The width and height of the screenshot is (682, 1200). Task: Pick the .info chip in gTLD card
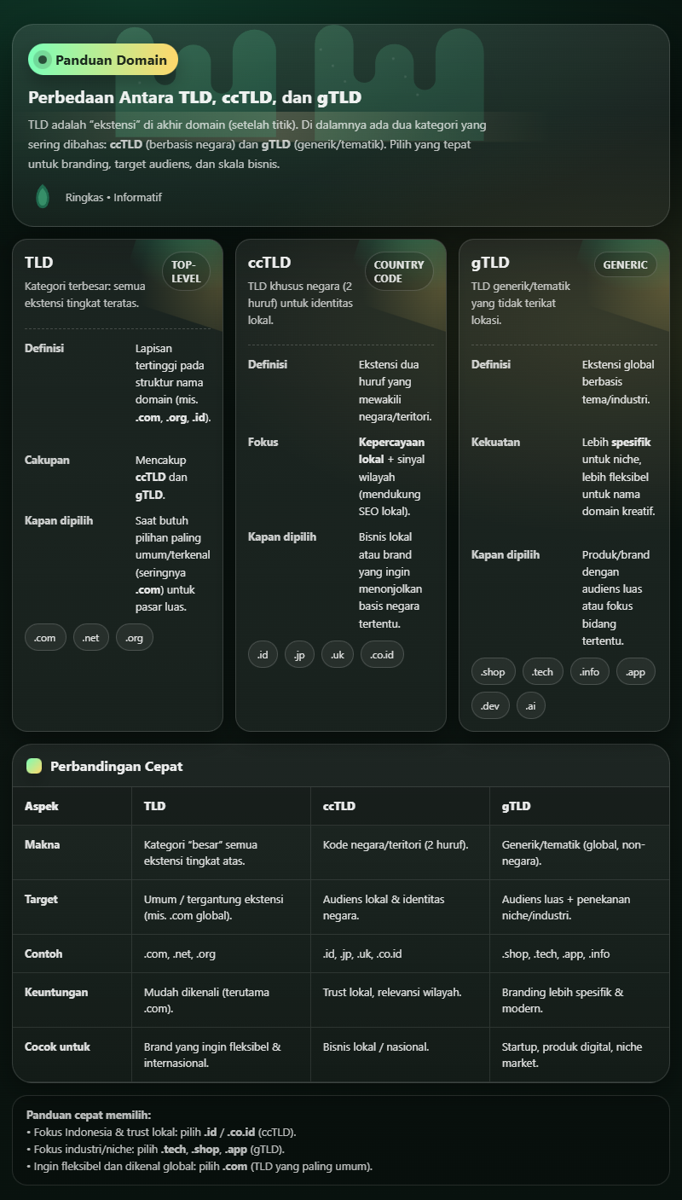(590, 672)
